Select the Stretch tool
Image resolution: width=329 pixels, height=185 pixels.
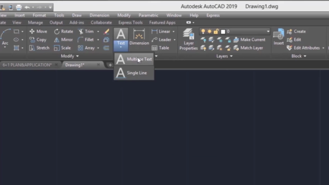point(39,48)
